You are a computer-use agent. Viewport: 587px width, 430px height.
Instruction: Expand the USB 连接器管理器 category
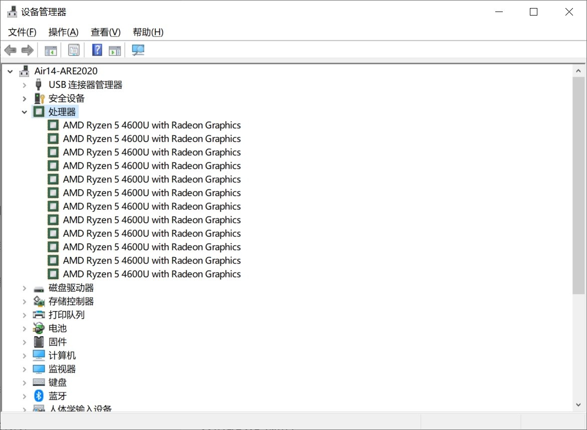point(25,85)
